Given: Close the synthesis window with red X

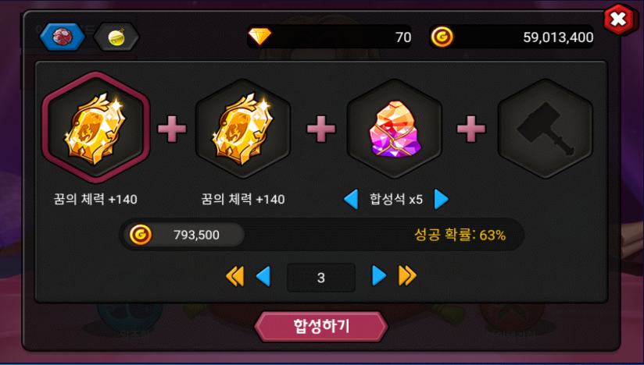Looking at the screenshot, I should pyautogui.click(x=618, y=19).
